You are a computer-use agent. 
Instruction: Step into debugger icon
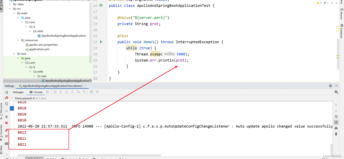tap(61, 92)
